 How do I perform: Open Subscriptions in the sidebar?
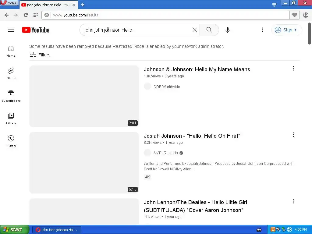tap(11, 96)
